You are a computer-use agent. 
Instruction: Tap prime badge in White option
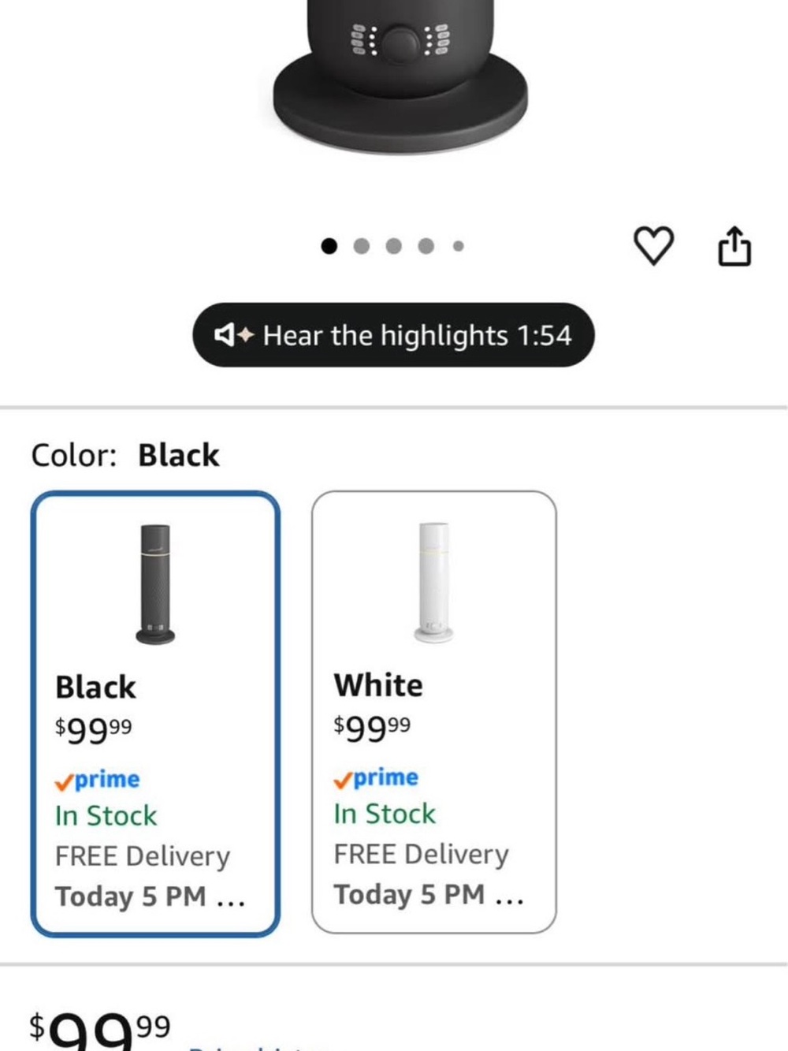pos(376,778)
